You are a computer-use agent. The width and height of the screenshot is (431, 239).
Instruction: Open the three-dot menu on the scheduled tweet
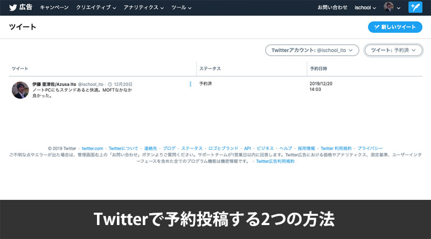pyautogui.click(x=190, y=84)
